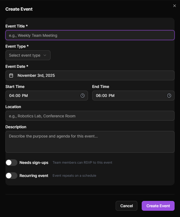Screen dimensions: 180x217
Task: Expand the Select event type dropdown
Action: tap(28, 55)
